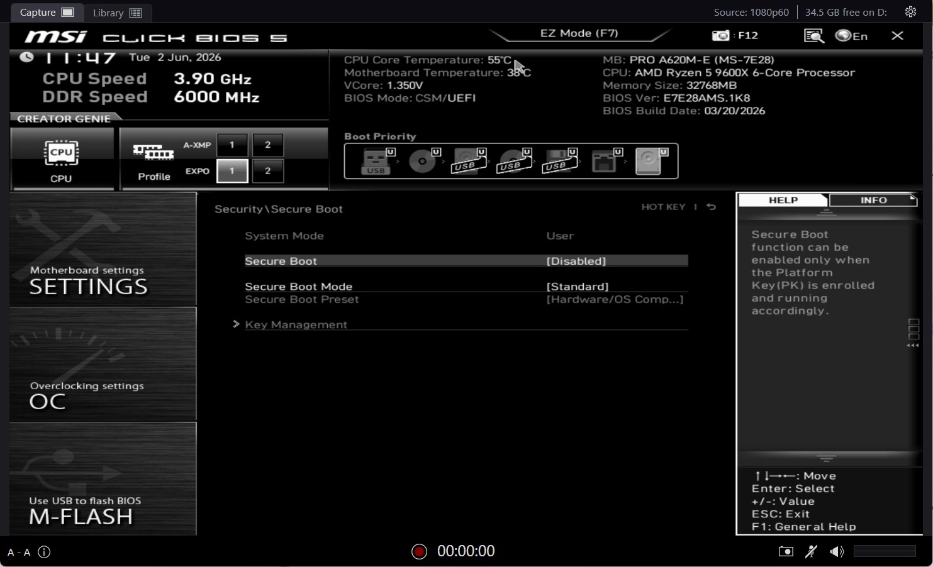Click the Boot Priority heading
This screenshot has height=567, width=933.
point(380,136)
